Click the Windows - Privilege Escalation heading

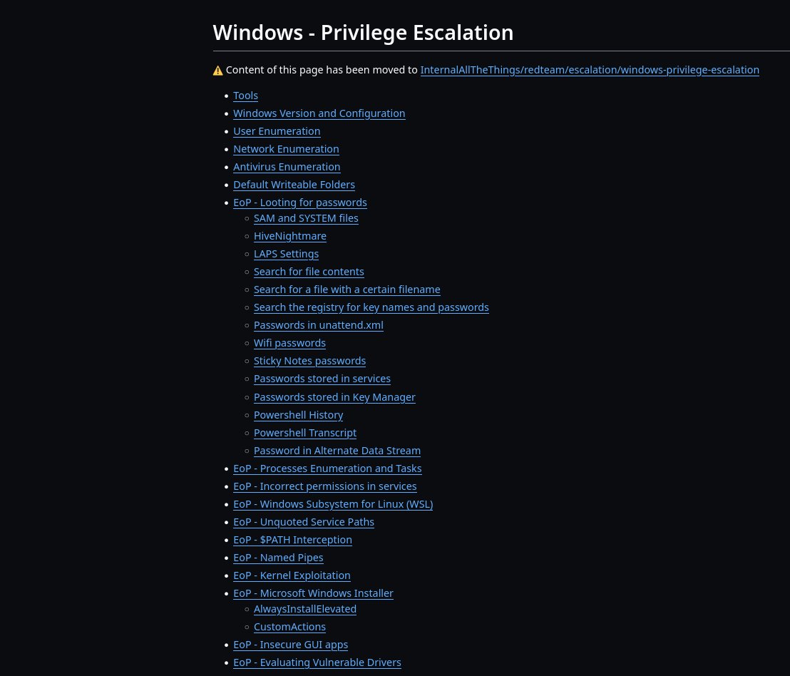pyautogui.click(x=363, y=33)
